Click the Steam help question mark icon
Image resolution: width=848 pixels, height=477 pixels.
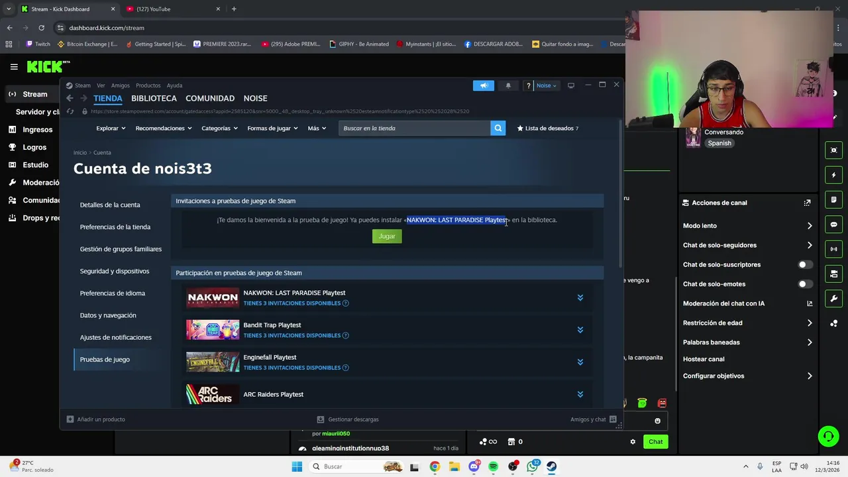click(x=528, y=85)
